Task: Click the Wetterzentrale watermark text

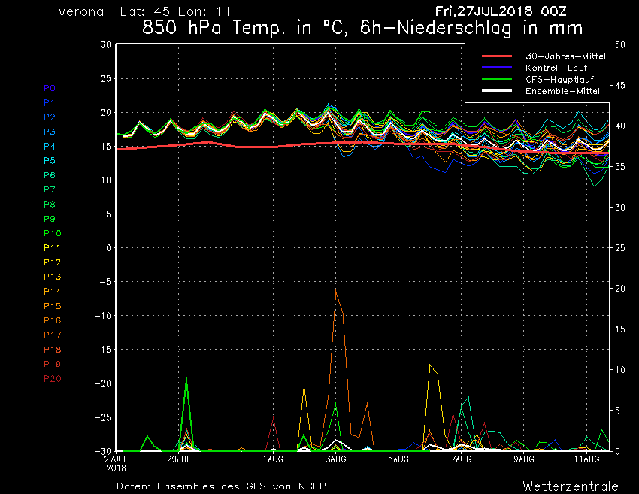Action: (x=571, y=486)
